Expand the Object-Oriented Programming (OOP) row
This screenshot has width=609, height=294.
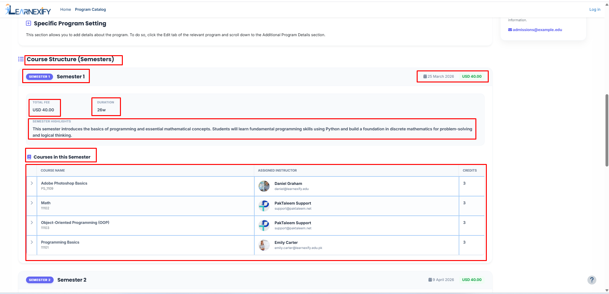pos(32,223)
